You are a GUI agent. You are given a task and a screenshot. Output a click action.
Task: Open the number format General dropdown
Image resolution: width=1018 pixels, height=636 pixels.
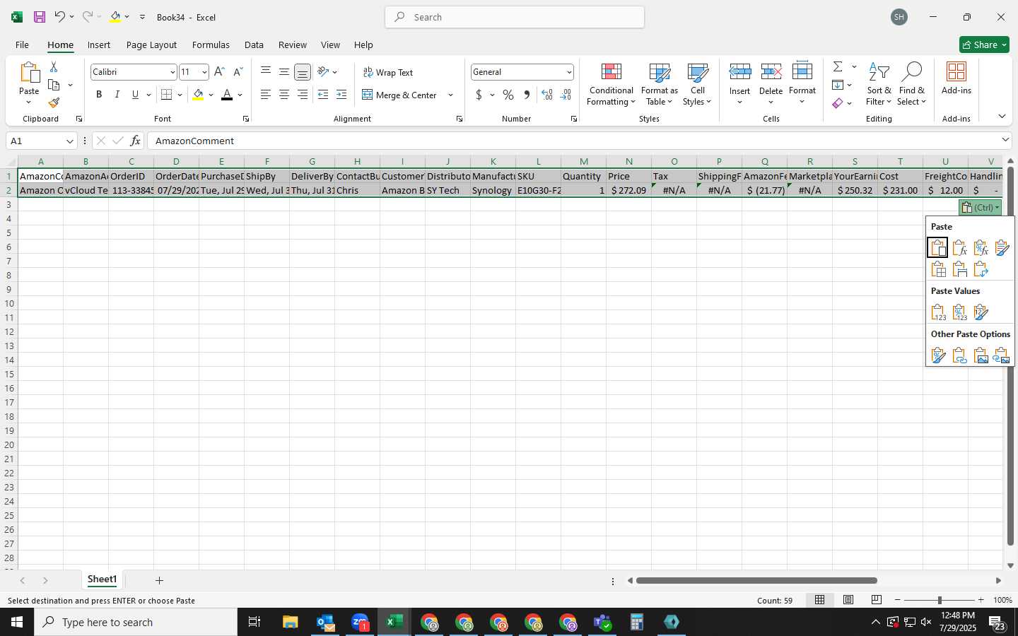[569, 72]
